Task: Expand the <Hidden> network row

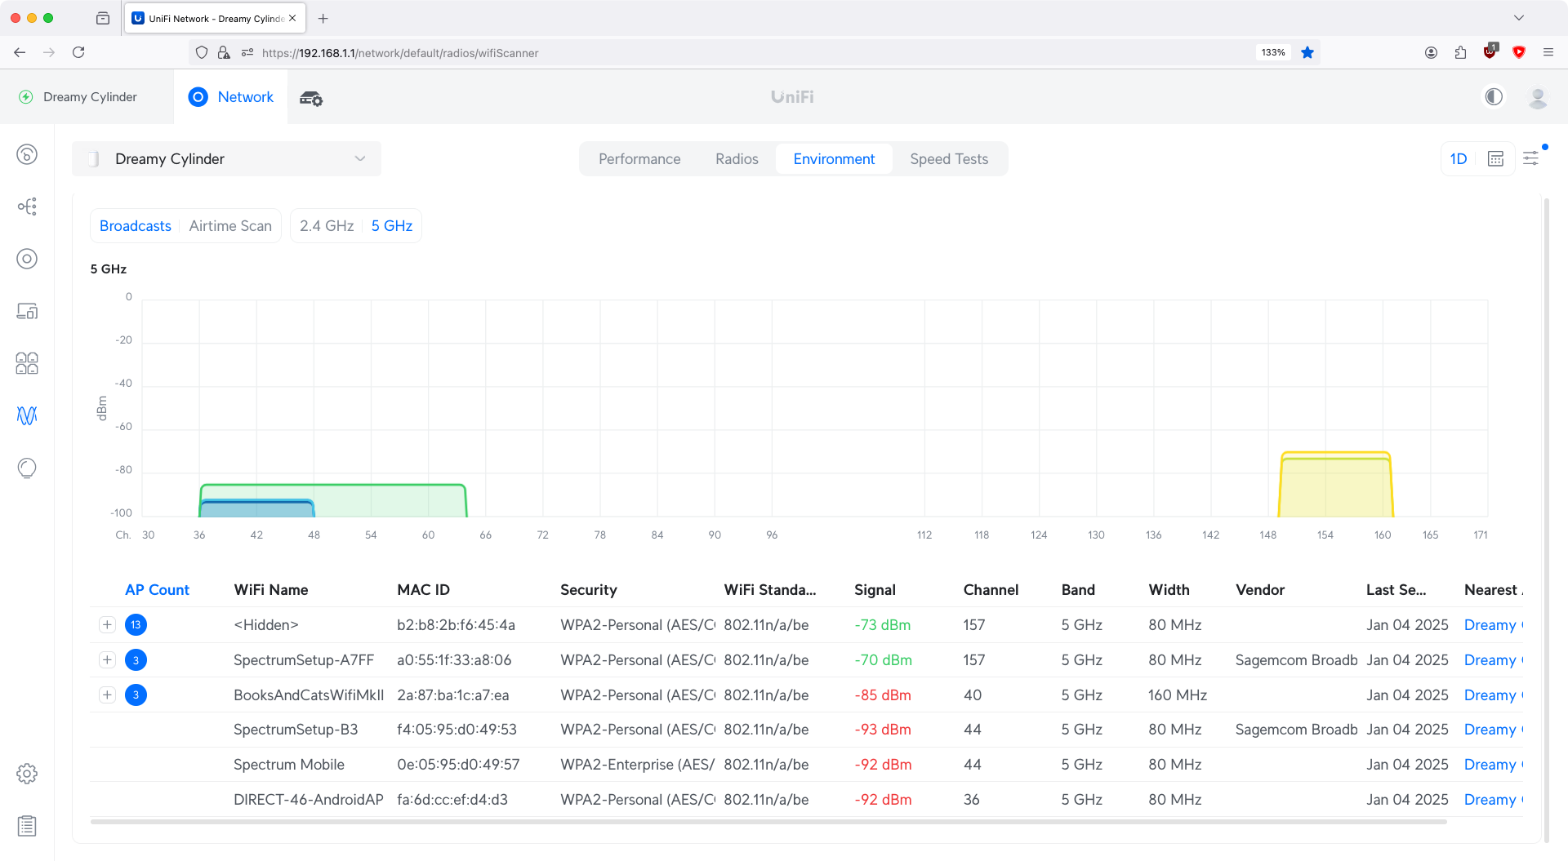Action: pyautogui.click(x=107, y=625)
